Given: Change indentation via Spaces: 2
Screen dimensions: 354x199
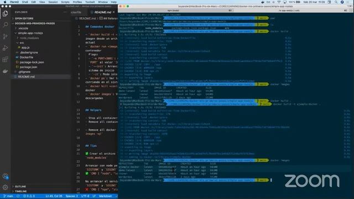Looking at the screenshot, I should tap(72, 196).
